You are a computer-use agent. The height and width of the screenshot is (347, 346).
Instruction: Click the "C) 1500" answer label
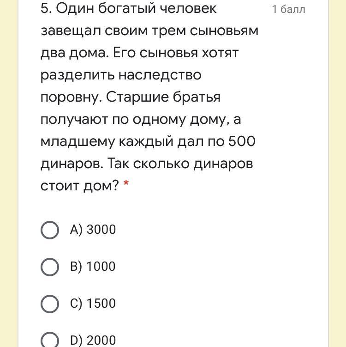[93, 304]
